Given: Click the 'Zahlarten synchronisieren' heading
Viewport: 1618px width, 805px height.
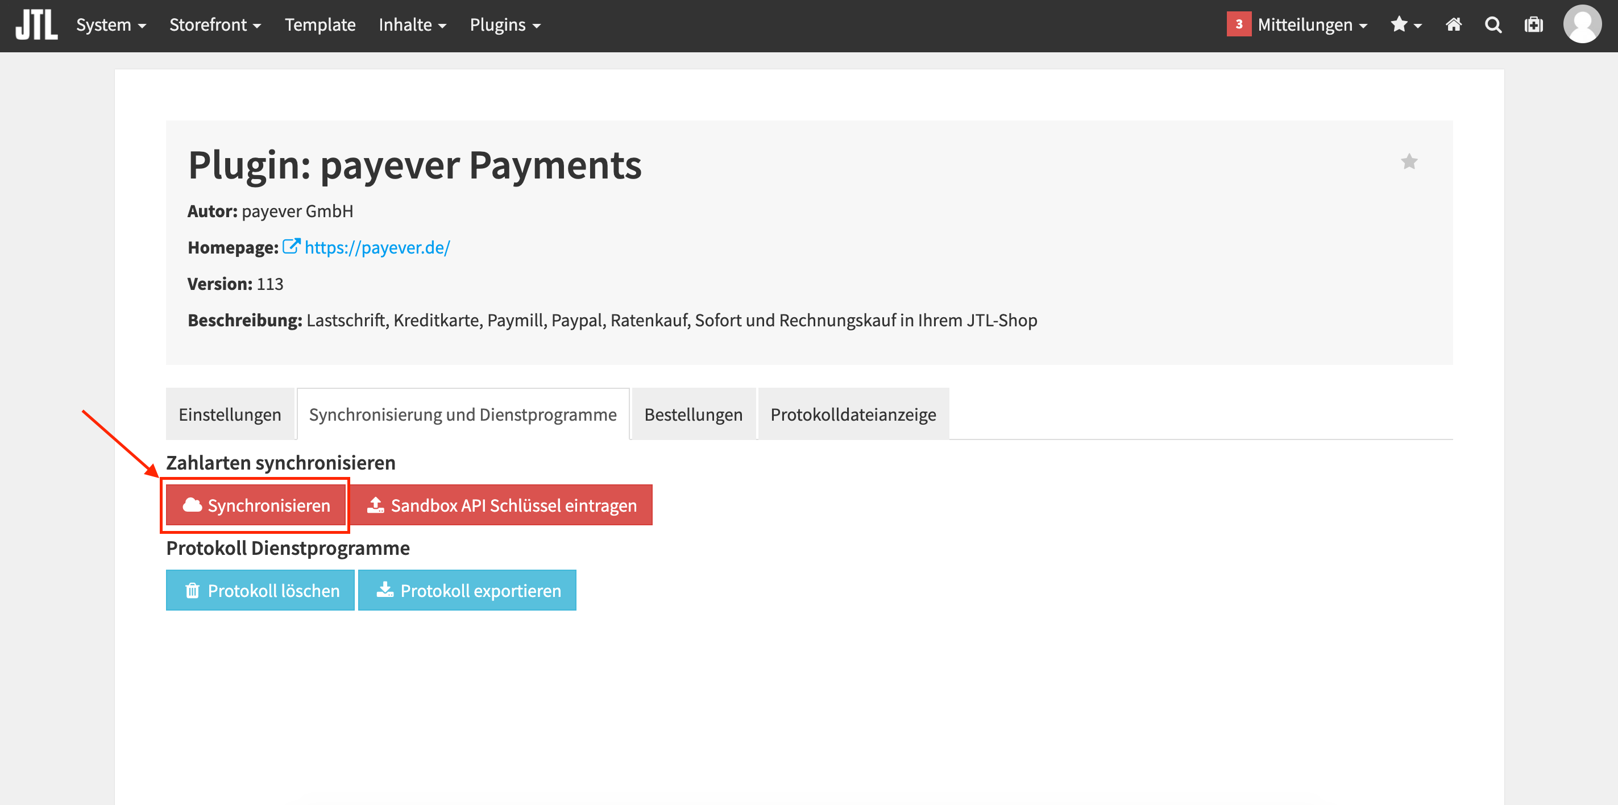Looking at the screenshot, I should coord(281,463).
